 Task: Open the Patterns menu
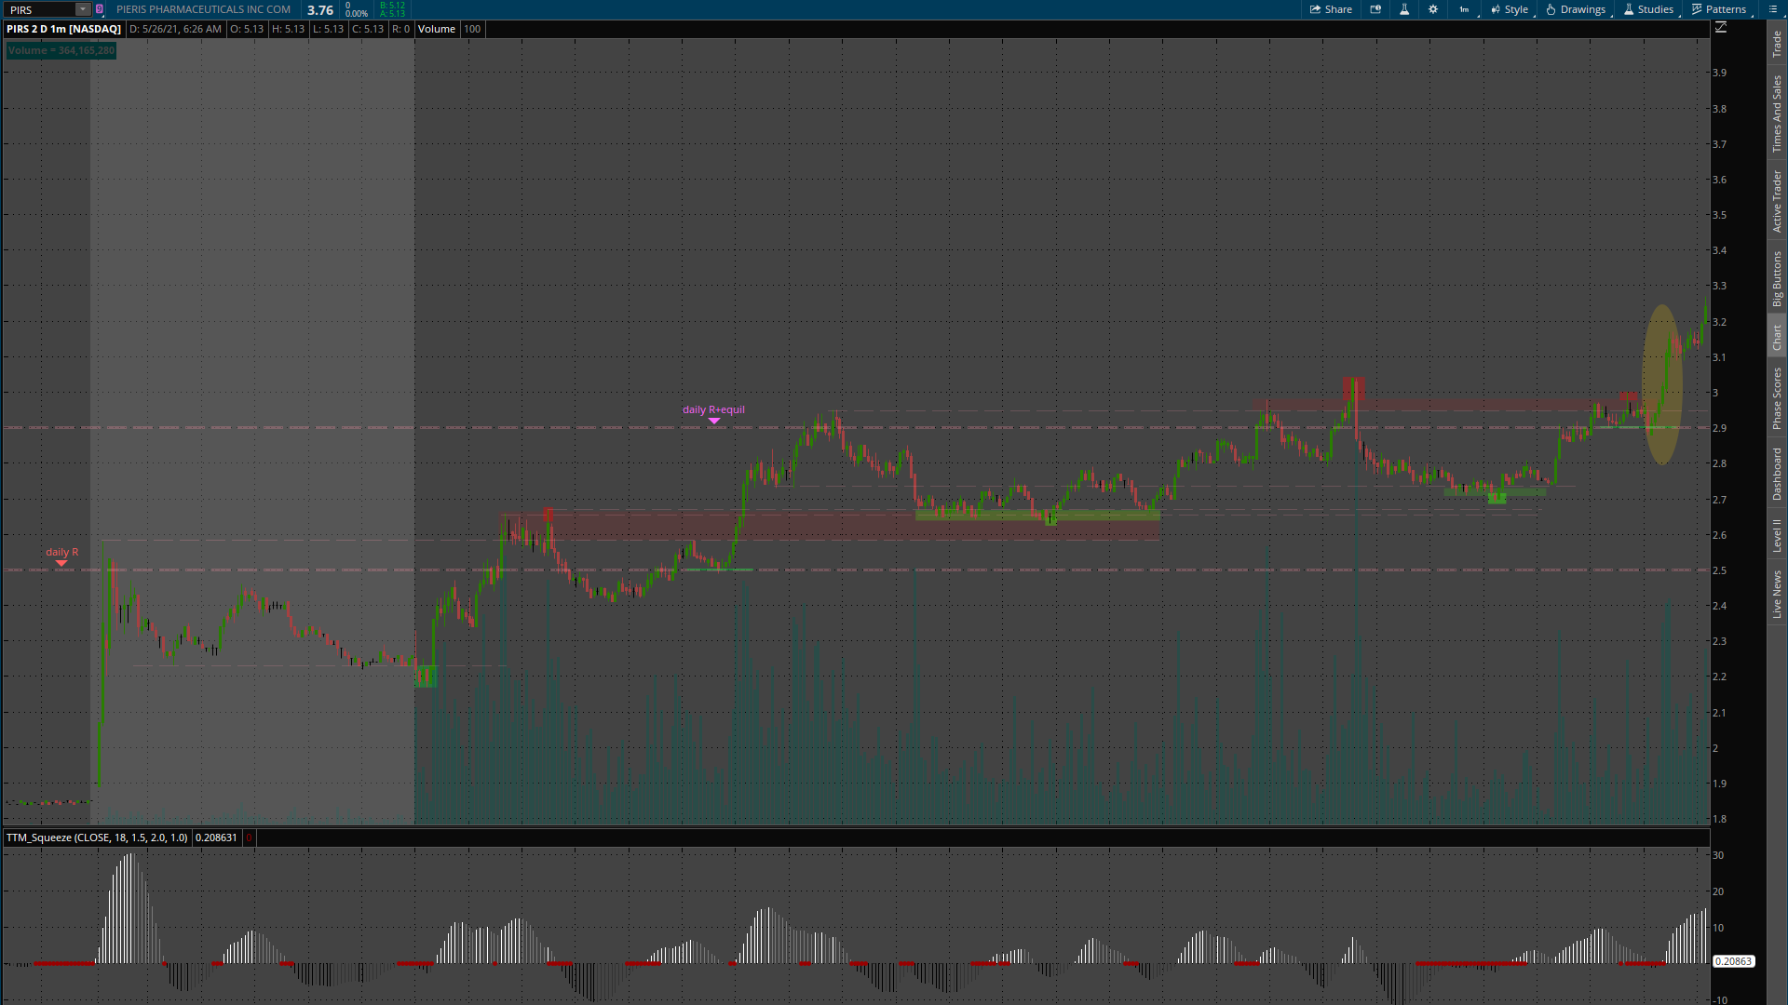tap(1719, 9)
